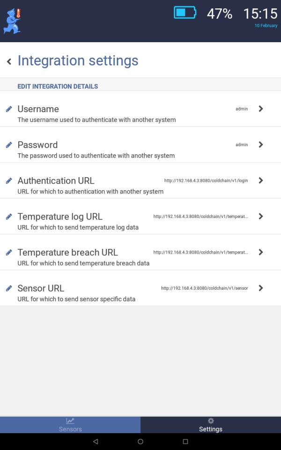Screen dimensions: 281x450
Task: Open Temperature breach URL using its chevron
Action: (261, 252)
